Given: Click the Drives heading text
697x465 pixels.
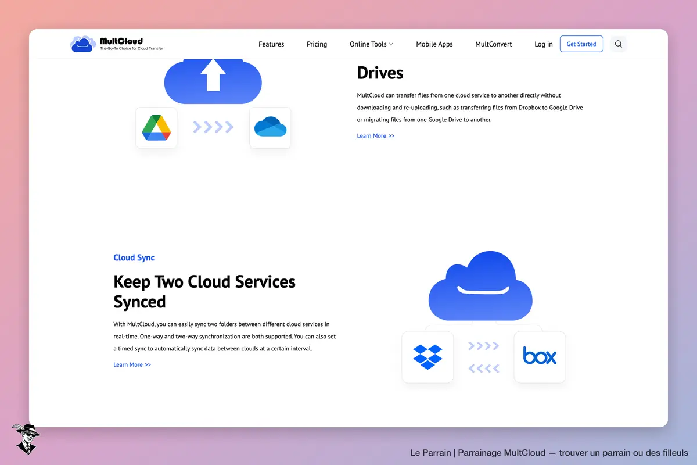Looking at the screenshot, I should 380,73.
